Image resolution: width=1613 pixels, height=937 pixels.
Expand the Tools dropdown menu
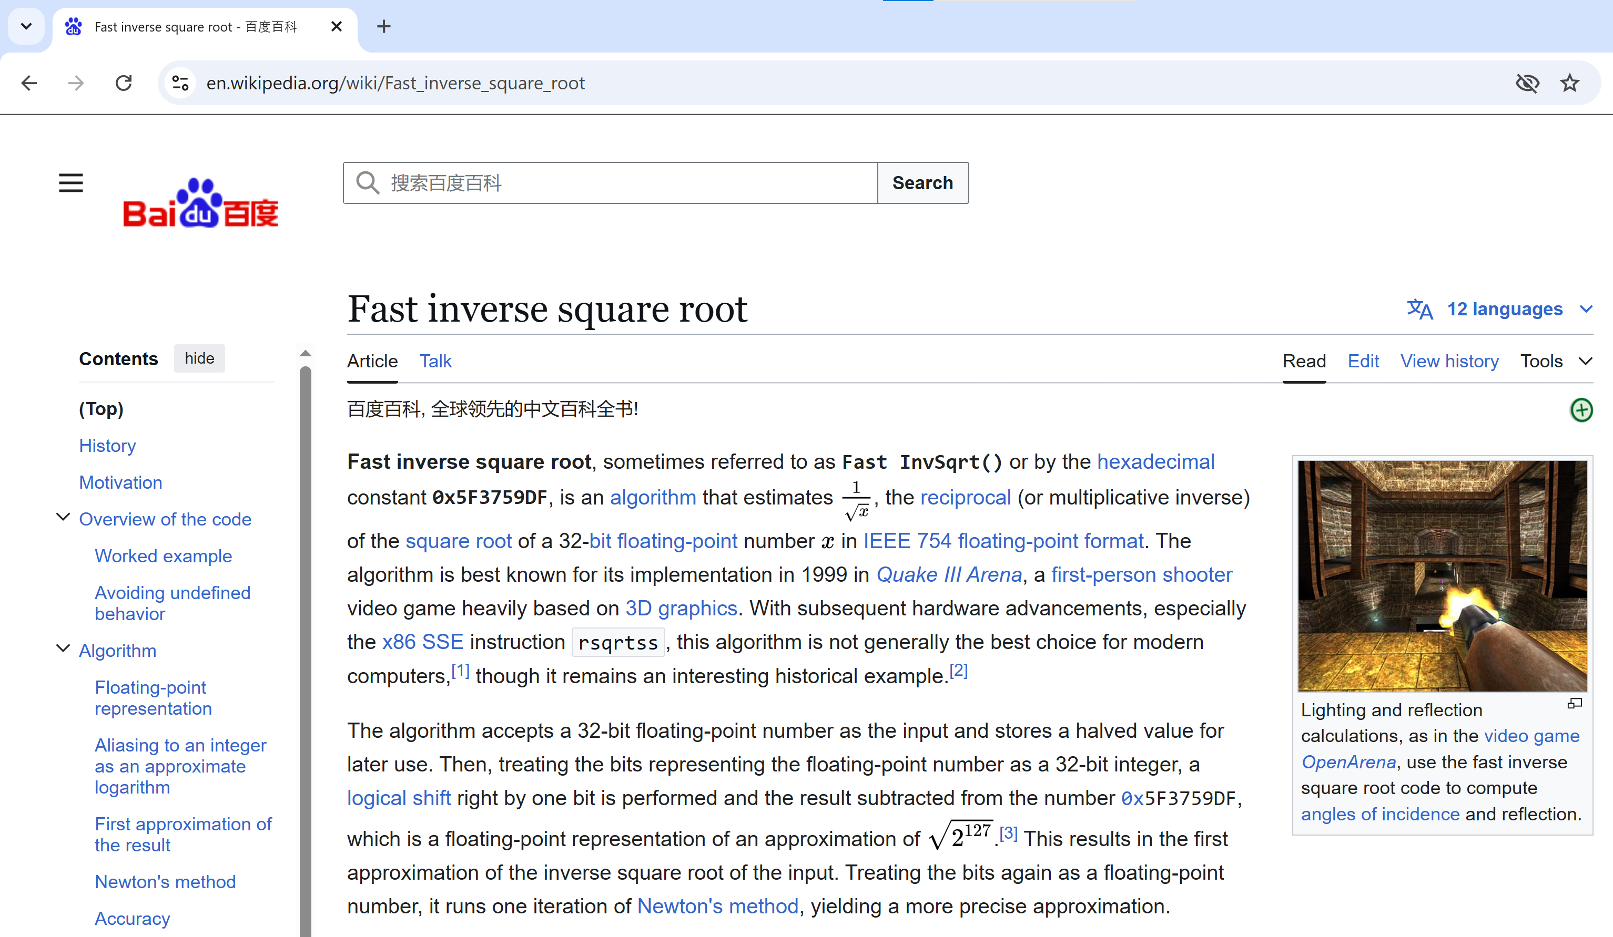1555,362
